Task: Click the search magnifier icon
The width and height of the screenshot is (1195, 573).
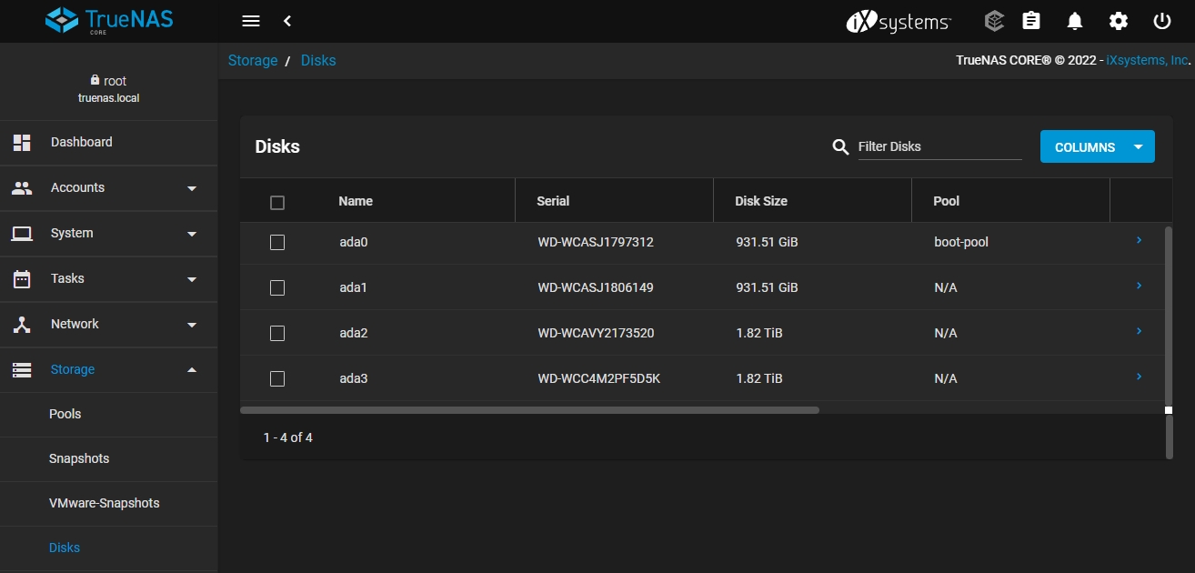Action: click(840, 146)
